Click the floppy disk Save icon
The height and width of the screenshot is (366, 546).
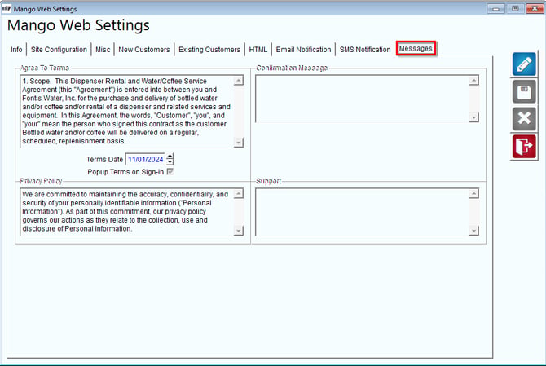tap(524, 91)
